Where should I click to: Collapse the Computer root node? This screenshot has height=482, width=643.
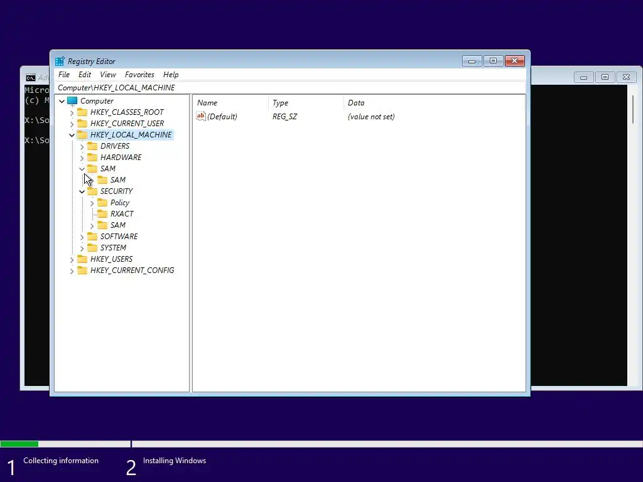coord(62,101)
